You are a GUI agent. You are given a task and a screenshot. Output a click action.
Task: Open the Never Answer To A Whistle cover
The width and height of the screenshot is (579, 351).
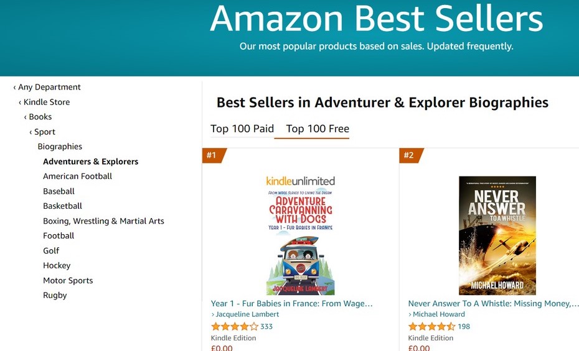point(497,235)
